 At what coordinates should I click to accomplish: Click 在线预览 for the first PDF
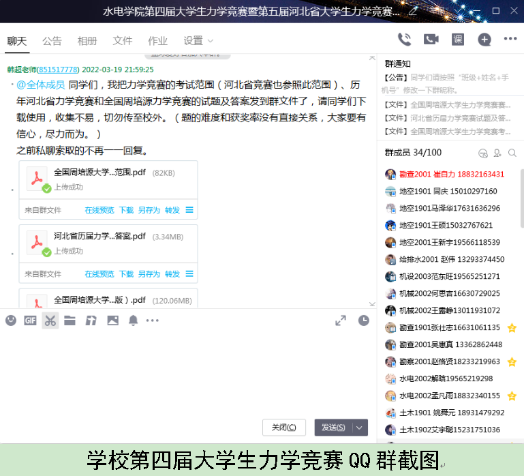[x=99, y=210]
